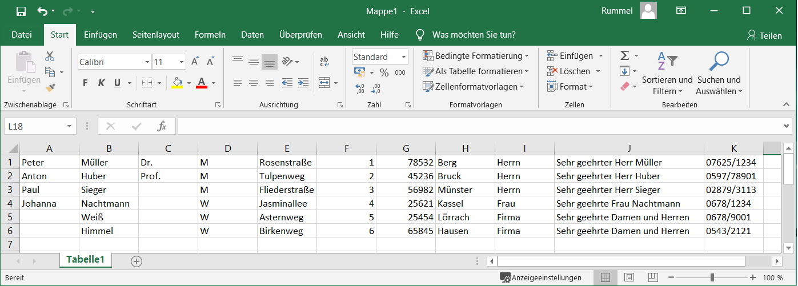
Task: Increase indent in Ausrichtung group
Action: [x=304, y=83]
